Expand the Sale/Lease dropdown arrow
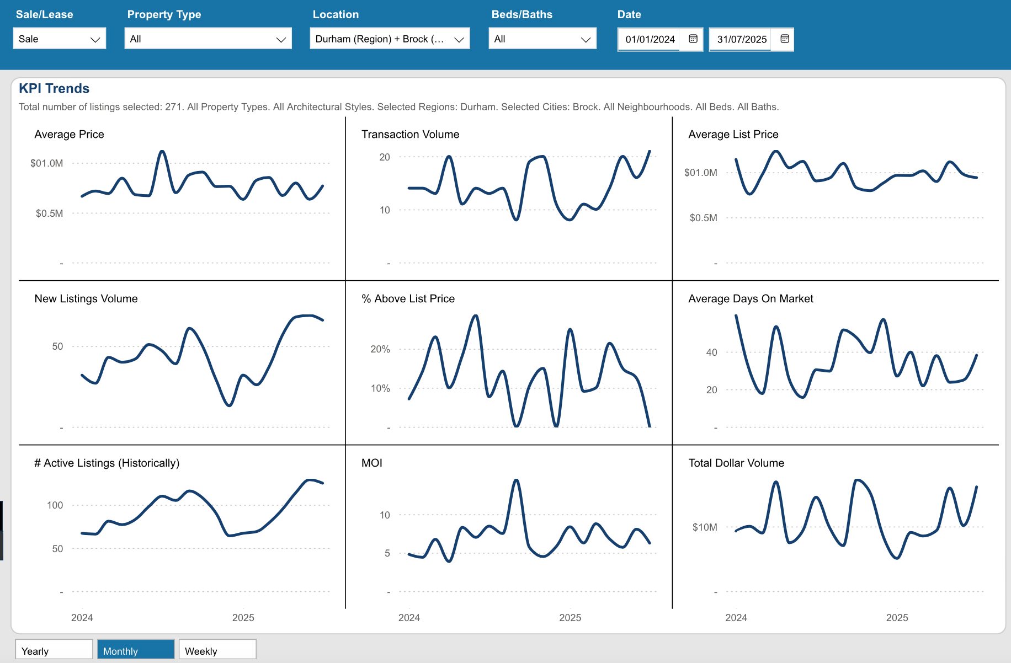The width and height of the screenshot is (1011, 663). [x=95, y=40]
